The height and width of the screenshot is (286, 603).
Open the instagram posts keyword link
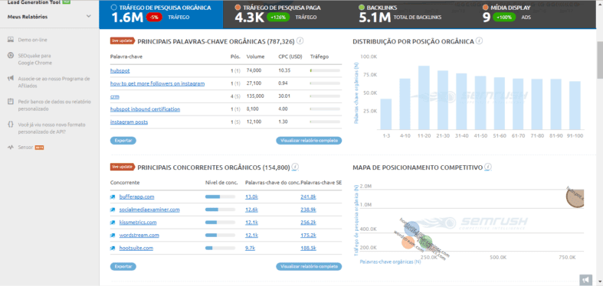point(129,122)
